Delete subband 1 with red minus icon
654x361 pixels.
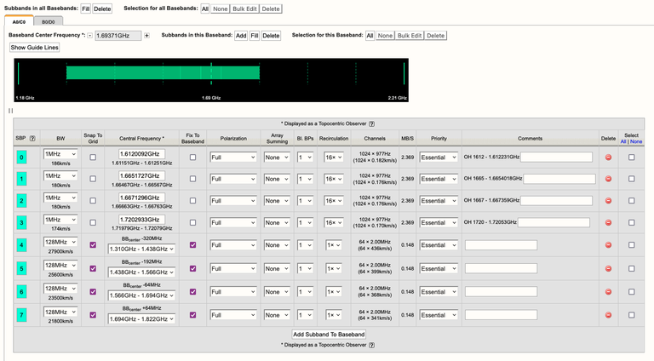point(608,179)
